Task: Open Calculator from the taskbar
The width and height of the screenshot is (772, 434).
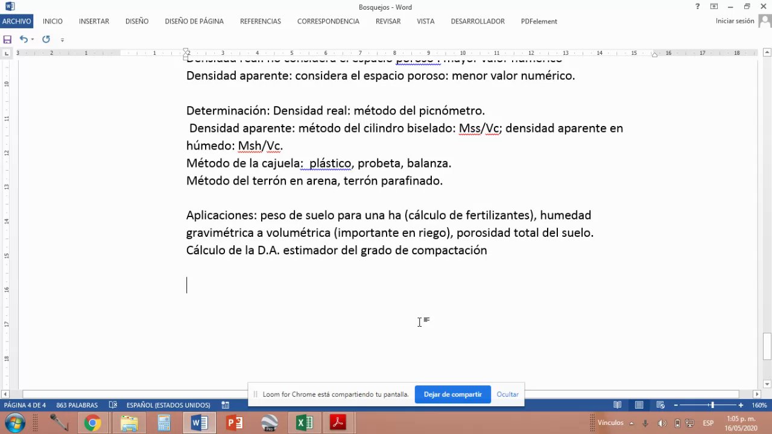Action: (x=164, y=423)
